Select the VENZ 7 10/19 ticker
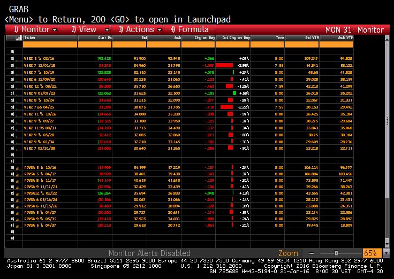Screen dimensions: 394x279 (x=39, y=73)
